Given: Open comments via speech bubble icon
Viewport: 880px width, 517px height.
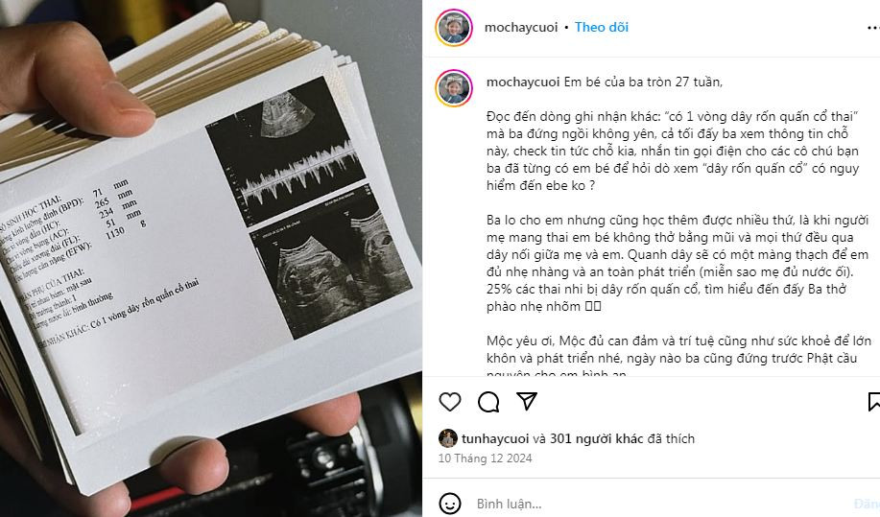Looking at the screenshot, I should tap(488, 402).
